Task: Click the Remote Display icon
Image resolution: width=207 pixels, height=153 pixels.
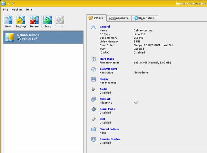Action: pyautogui.click(x=93, y=139)
